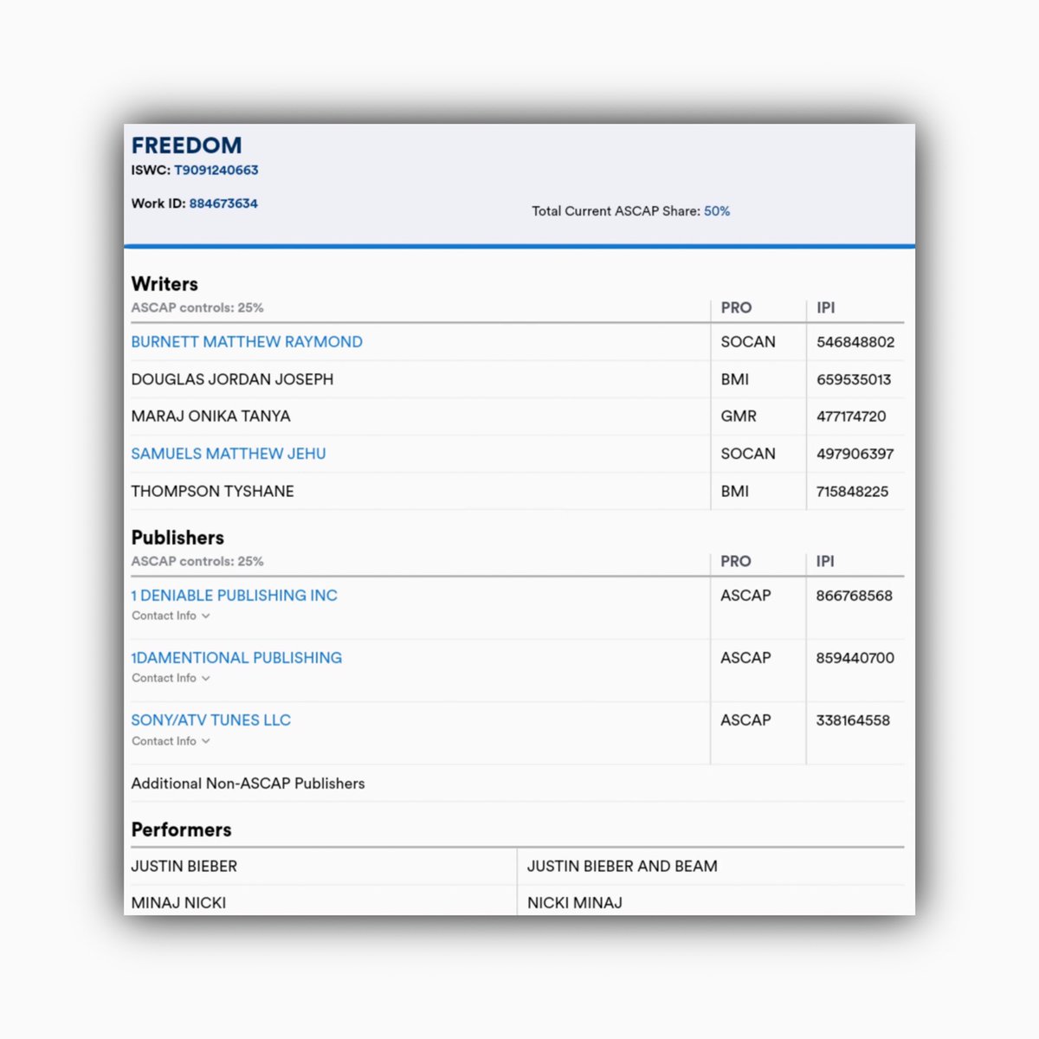Open publisher 1DAMENTIONAL PUBLISHING
1039x1039 pixels.
[236, 658]
